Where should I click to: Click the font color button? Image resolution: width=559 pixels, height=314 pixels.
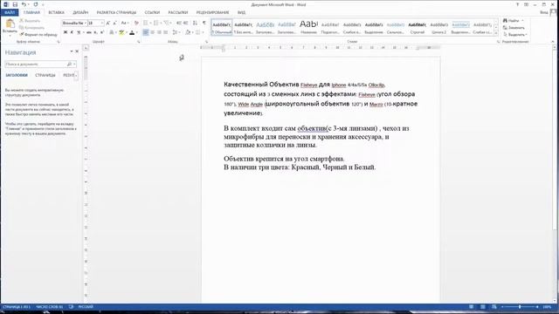(x=132, y=32)
